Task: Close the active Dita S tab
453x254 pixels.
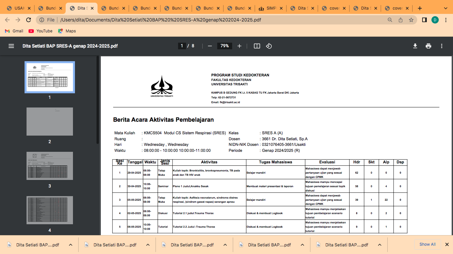Action: pyautogui.click(x=92, y=8)
